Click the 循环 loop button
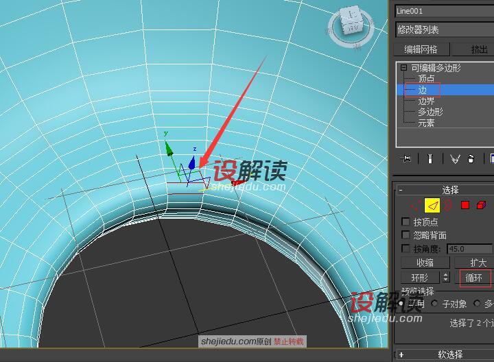The width and height of the screenshot is (494, 362). 474,278
